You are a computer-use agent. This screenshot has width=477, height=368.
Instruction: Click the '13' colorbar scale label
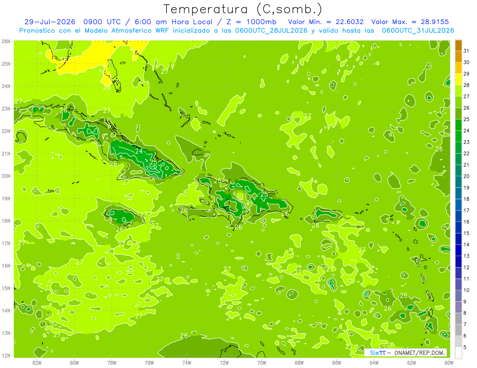click(466, 256)
